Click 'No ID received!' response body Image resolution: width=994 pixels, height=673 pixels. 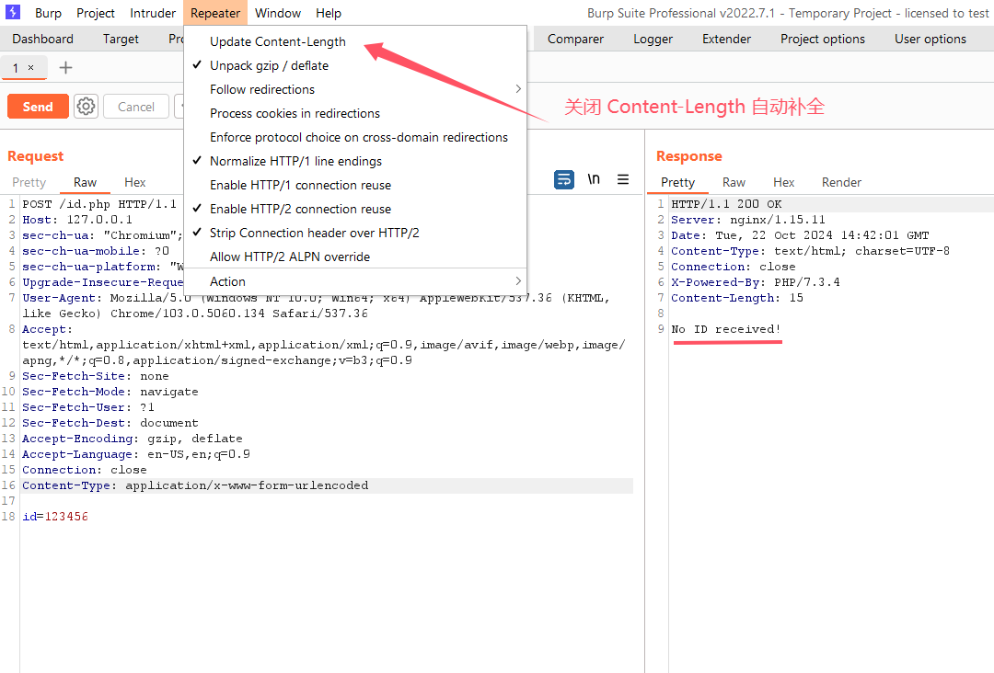726,329
